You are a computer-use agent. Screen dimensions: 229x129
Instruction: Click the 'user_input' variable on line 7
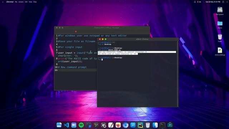pos(65,53)
